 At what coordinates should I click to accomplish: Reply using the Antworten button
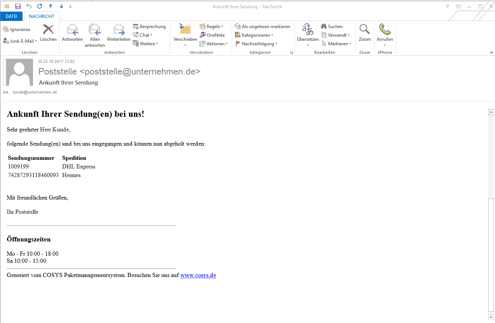[x=72, y=33]
